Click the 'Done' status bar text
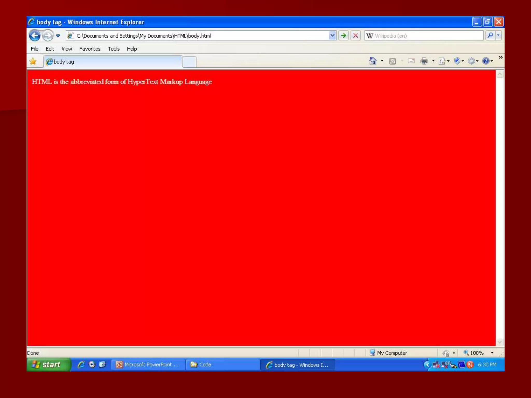531x398 pixels. [33, 353]
